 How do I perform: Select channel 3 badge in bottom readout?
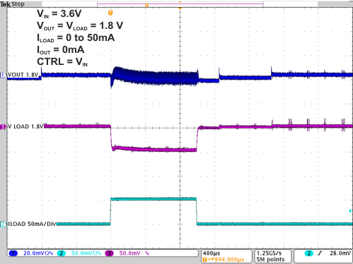point(109,253)
